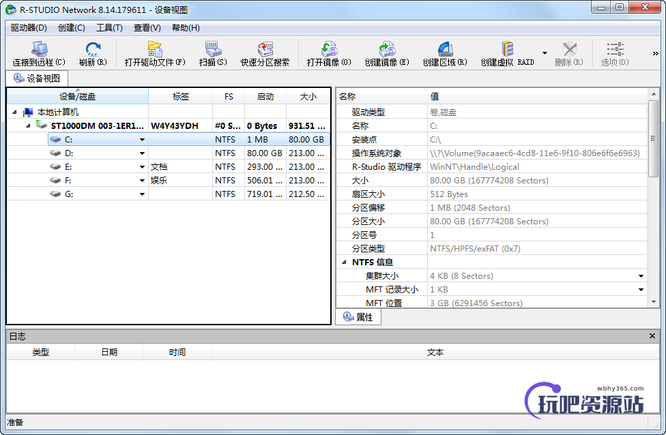This screenshot has width=666, height=435.
Task: Click the log 文本 column header
Action: [x=435, y=352]
